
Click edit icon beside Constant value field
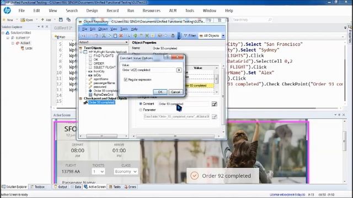(215, 104)
